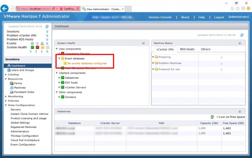Click the browser back arrow button
This screenshot has height=158, width=252.
pos(5,8)
